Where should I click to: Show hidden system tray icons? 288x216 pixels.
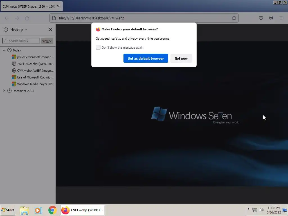pos(249,210)
